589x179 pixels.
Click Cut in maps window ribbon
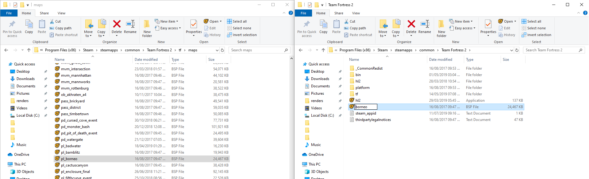click(55, 21)
